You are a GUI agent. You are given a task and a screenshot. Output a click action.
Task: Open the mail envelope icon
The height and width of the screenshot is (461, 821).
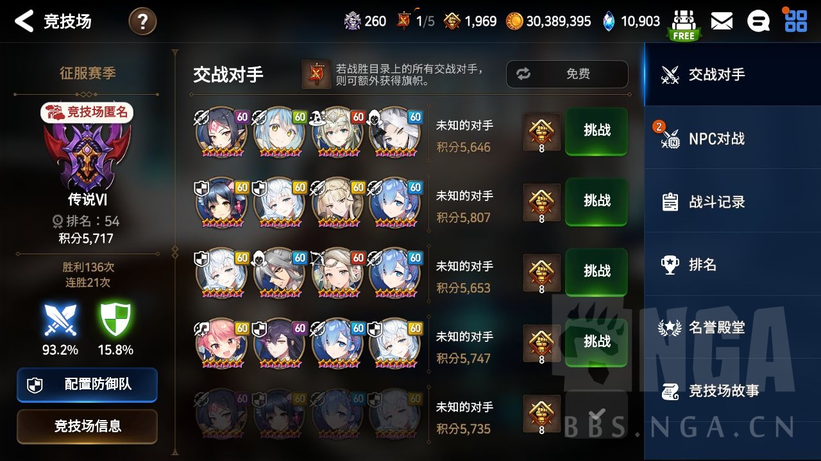click(722, 21)
